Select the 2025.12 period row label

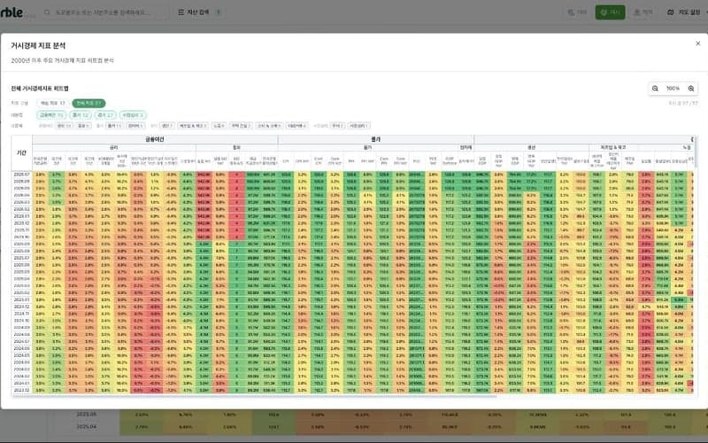pos(21,223)
